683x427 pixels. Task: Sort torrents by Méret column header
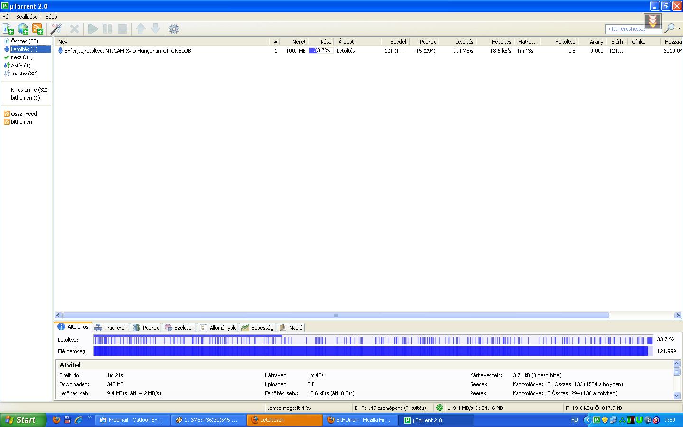(298, 42)
